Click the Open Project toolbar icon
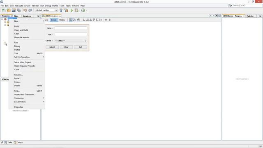Image resolution: width=263 pixels, height=148 pixels. click(14, 10)
